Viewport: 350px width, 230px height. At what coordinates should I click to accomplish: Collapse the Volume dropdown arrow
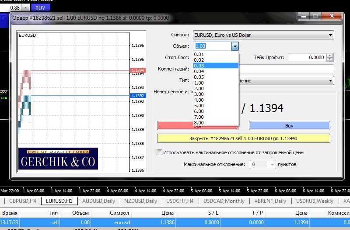pyautogui.click(x=235, y=46)
